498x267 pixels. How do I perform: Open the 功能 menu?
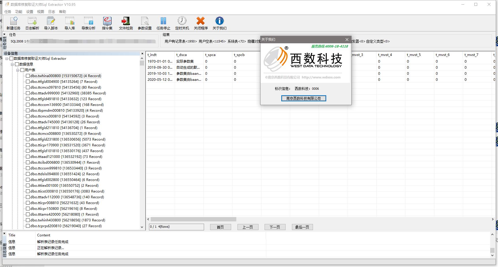pyautogui.click(x=19, y=12)
